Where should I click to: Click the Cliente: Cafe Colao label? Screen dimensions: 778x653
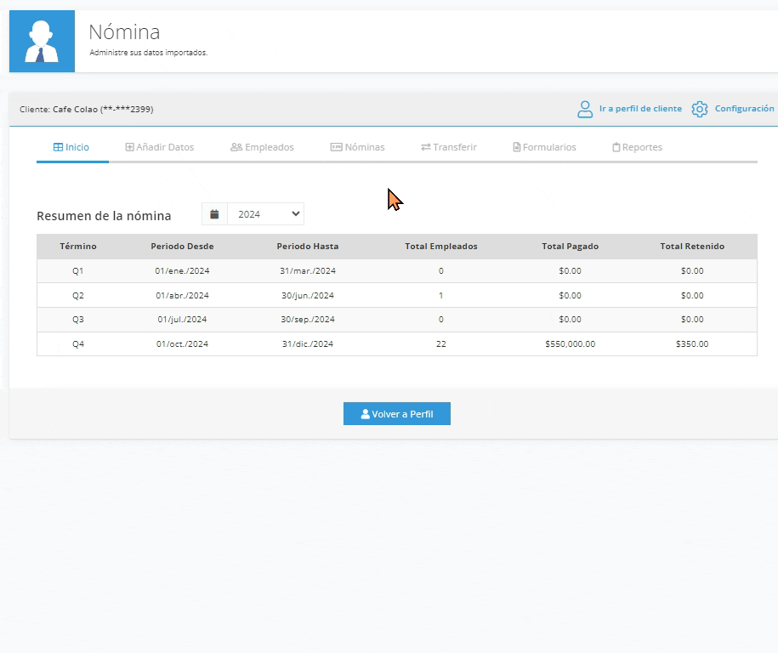pyautogui.click(x=87, y=109)
